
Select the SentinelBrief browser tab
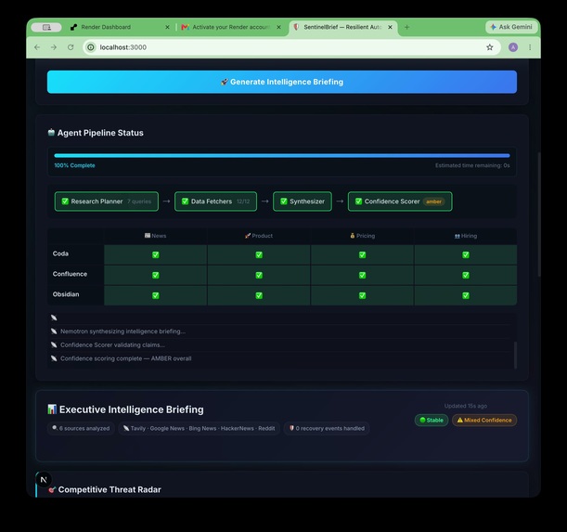[342, 27]
